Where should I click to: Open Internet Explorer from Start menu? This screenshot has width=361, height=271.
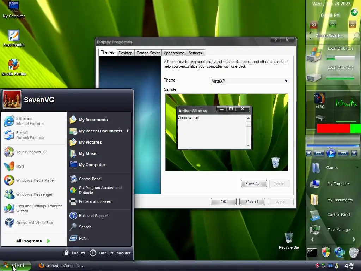coord(34,121)
